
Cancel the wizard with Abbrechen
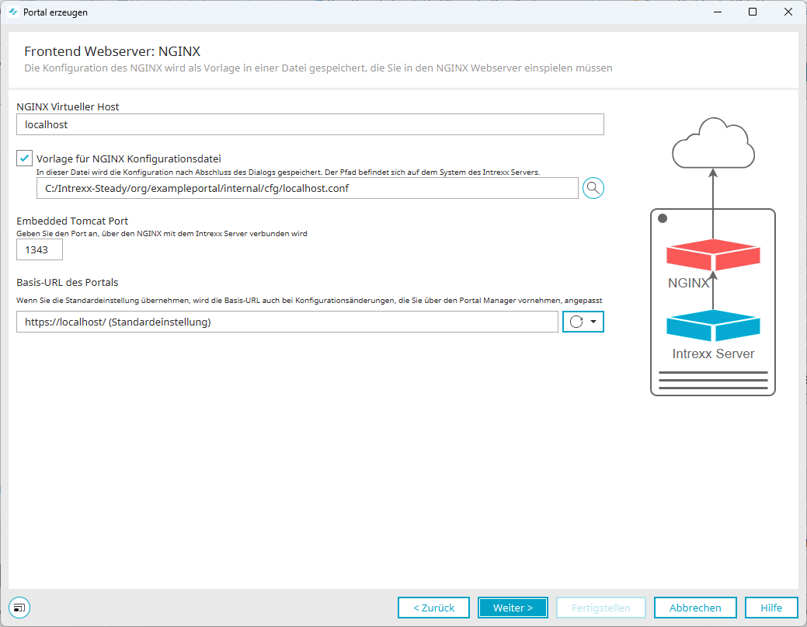695,608
